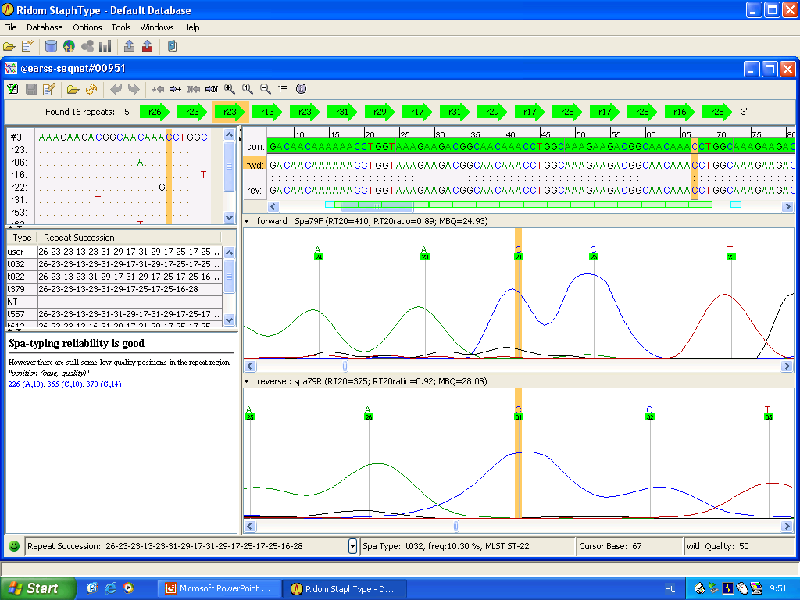The image size is (800, 600).
Task: Open the Help menu
Action: coord(191,27)
